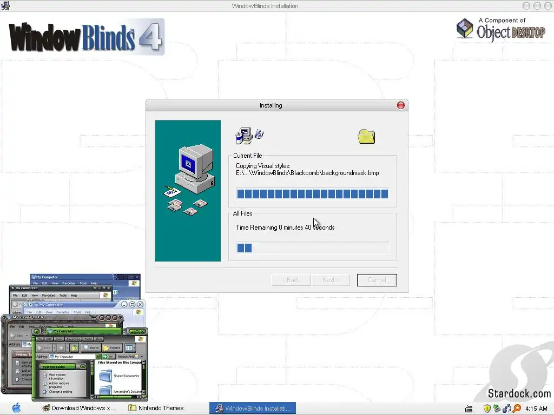Click the Apple start menu icon
Screen dimensions: 554x415
click(16, 408)
